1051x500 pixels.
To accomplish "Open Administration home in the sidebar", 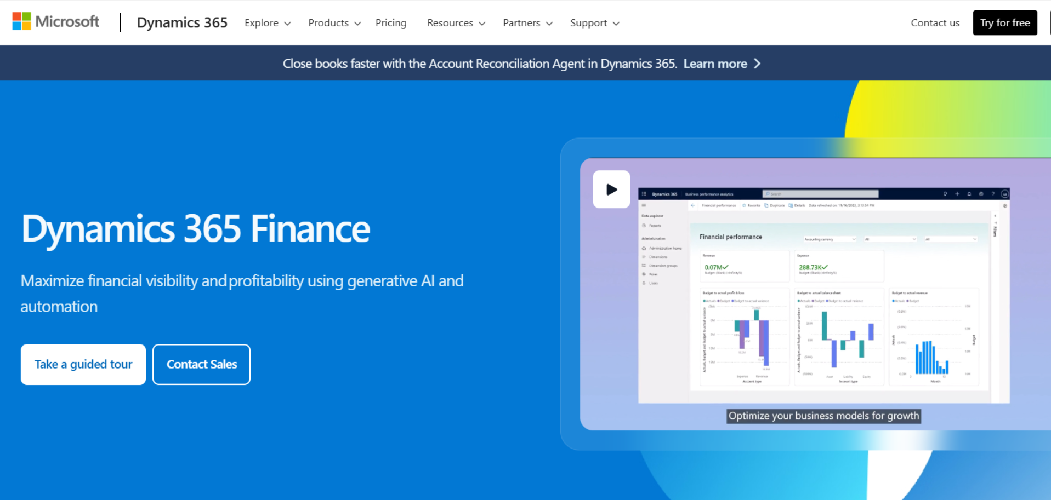I will coord(665,248).
